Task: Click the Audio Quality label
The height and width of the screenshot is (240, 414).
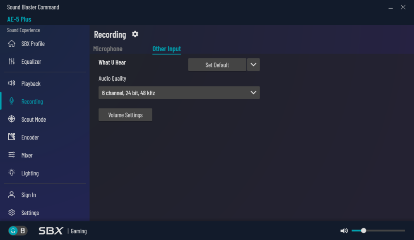Action: click(x=112, y=79)
